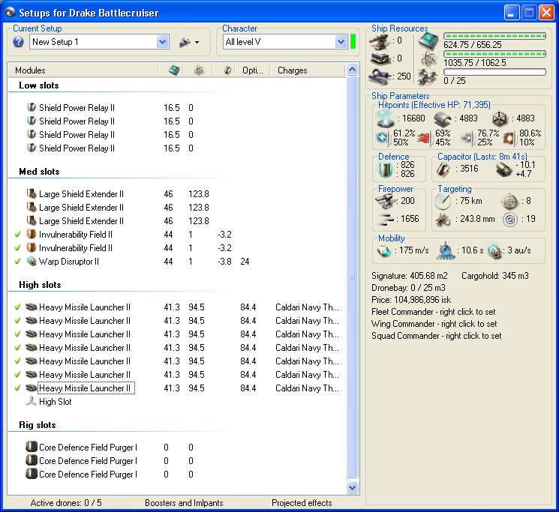Click the module list scroll up arrow
559x512 pixels.
352,70
